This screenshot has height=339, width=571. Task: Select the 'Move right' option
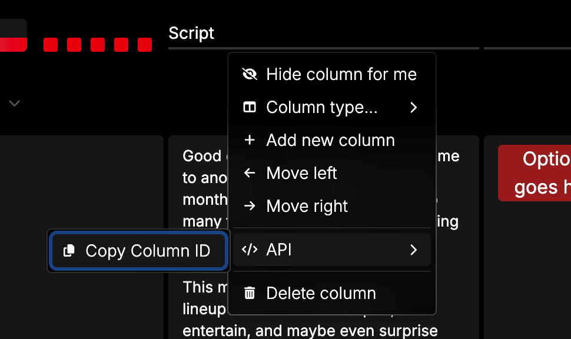pyautogui.click(x=307, y=206)
